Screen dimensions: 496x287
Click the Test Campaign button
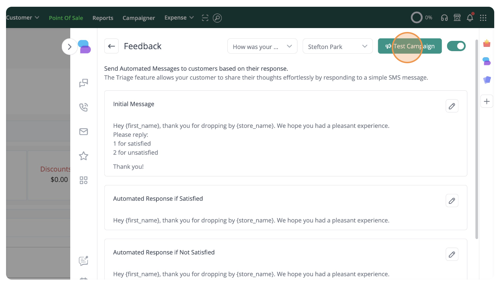(x=409, y=46)
